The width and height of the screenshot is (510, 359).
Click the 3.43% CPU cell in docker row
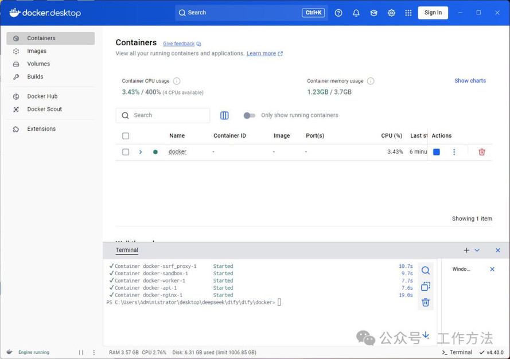click(395, 151)
